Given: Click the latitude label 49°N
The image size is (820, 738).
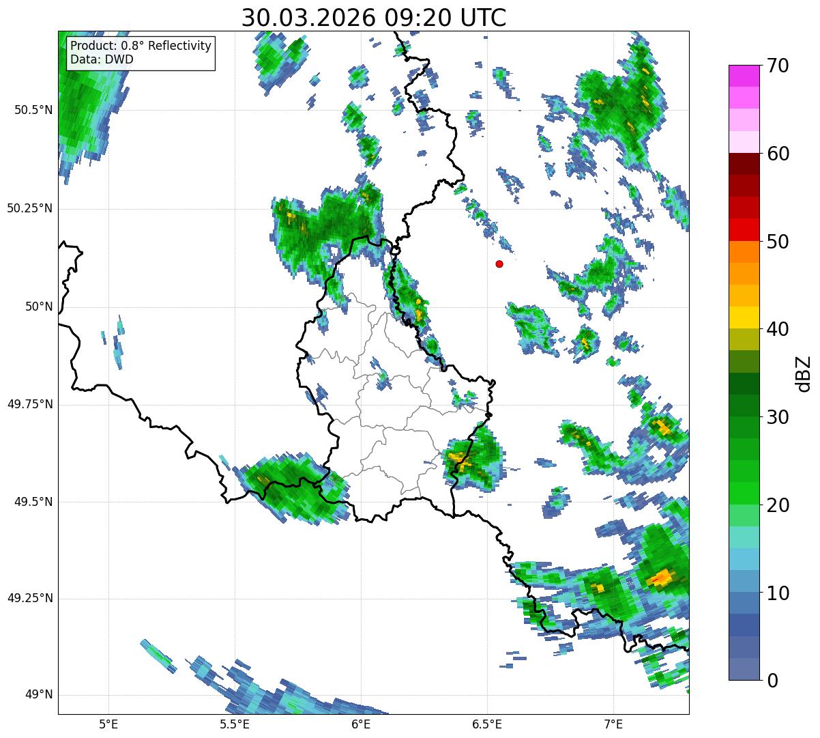Looking at the screenshot, I should (39, 695).
